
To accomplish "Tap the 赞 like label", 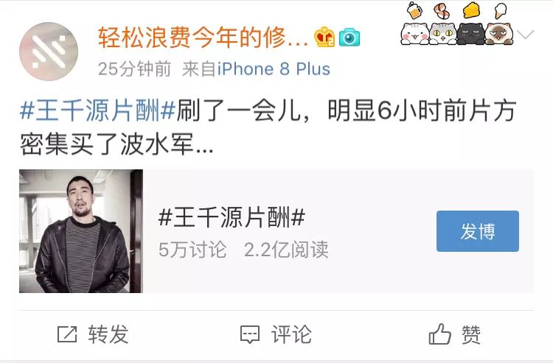I will pyautogui.click(x=471, y=334).
